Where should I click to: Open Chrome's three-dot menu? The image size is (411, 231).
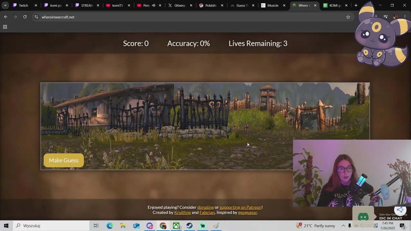(405, 17)
